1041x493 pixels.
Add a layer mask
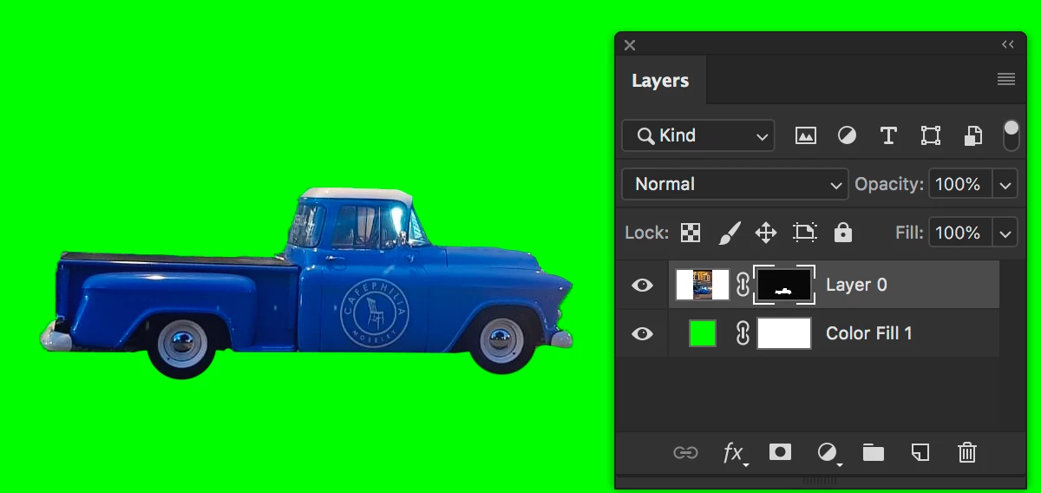pyautogui.click(x=780, y=452)
